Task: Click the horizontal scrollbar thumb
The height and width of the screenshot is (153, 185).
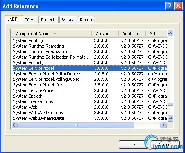Action: 76,125
